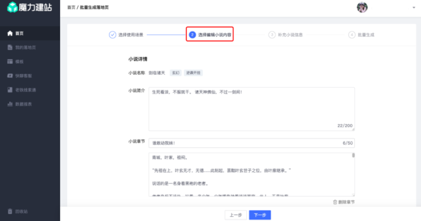Click the 批量生成落地页 breadcrumb text
Viewport: 421px width, 221px height.
click(x=94, y=7)
